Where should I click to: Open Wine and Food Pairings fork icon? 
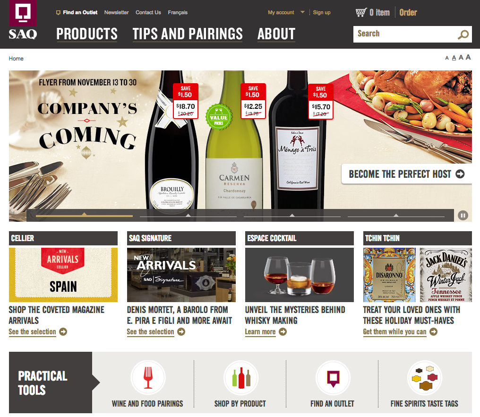[148, 378]
